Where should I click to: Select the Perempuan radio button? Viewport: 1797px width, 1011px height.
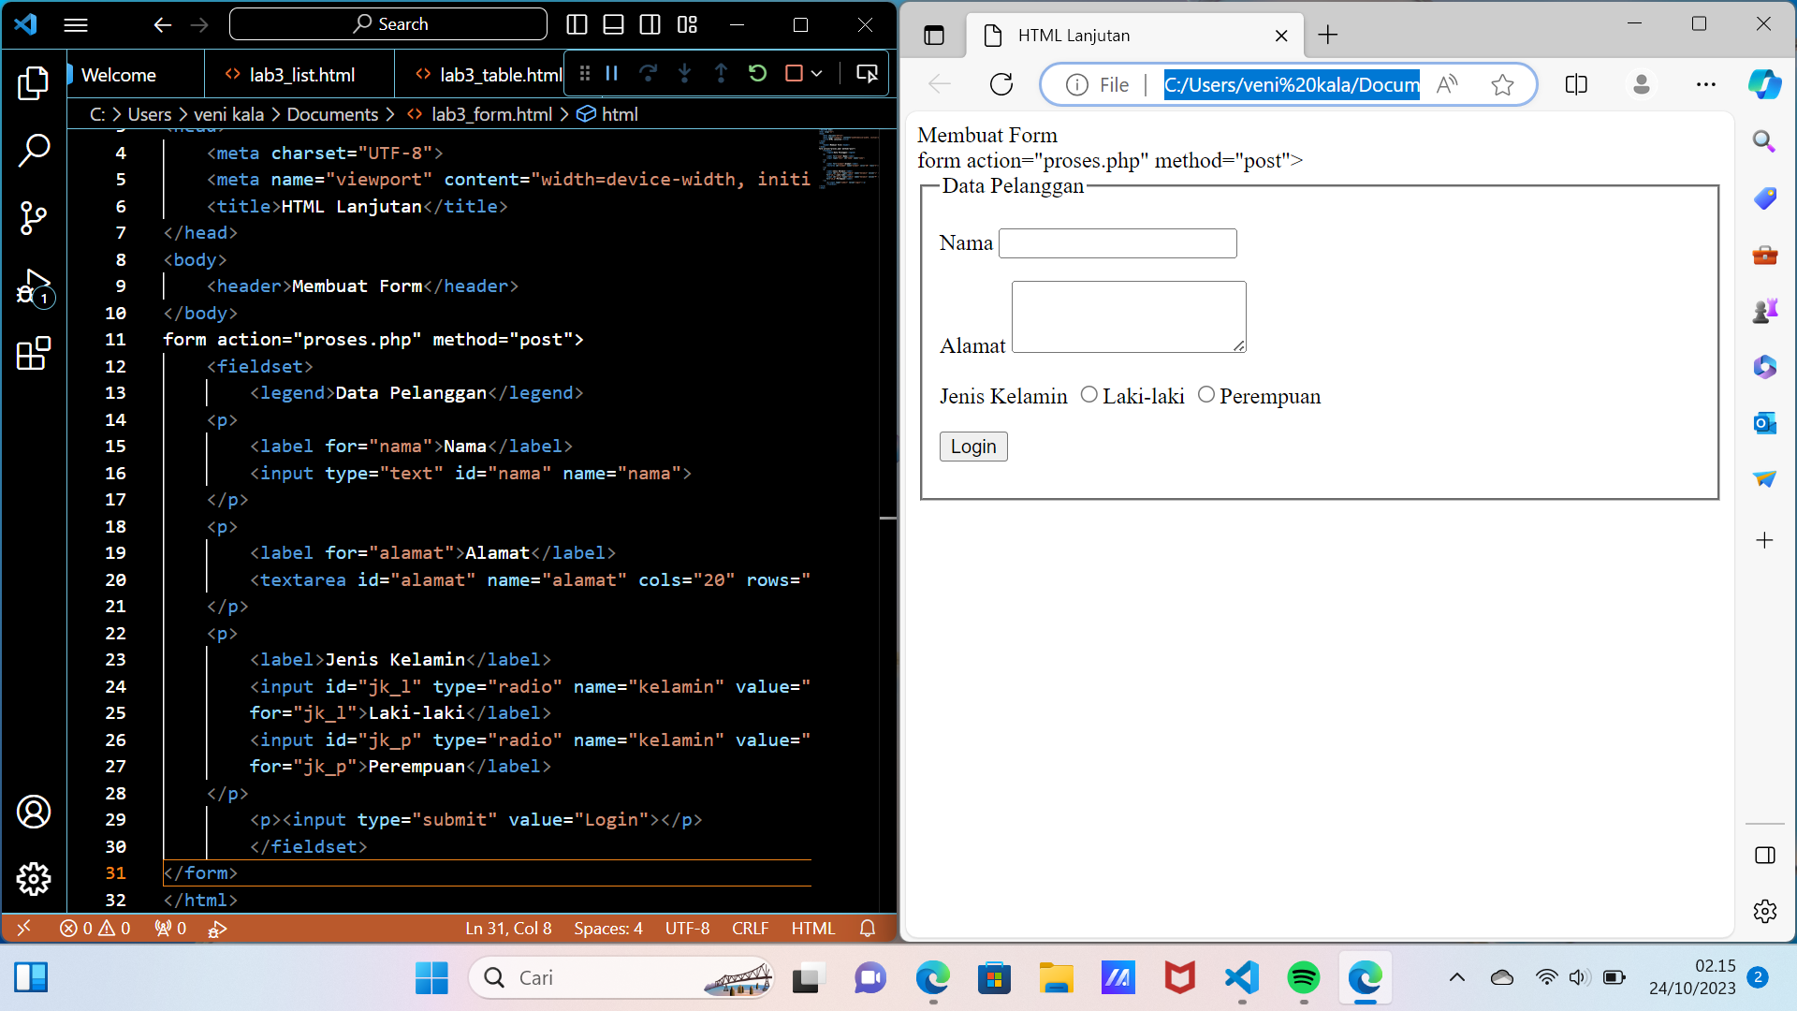(x=1205, y=394)
